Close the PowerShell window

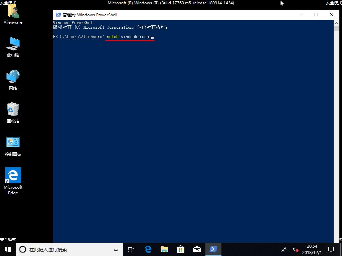(x=332, y=15)
